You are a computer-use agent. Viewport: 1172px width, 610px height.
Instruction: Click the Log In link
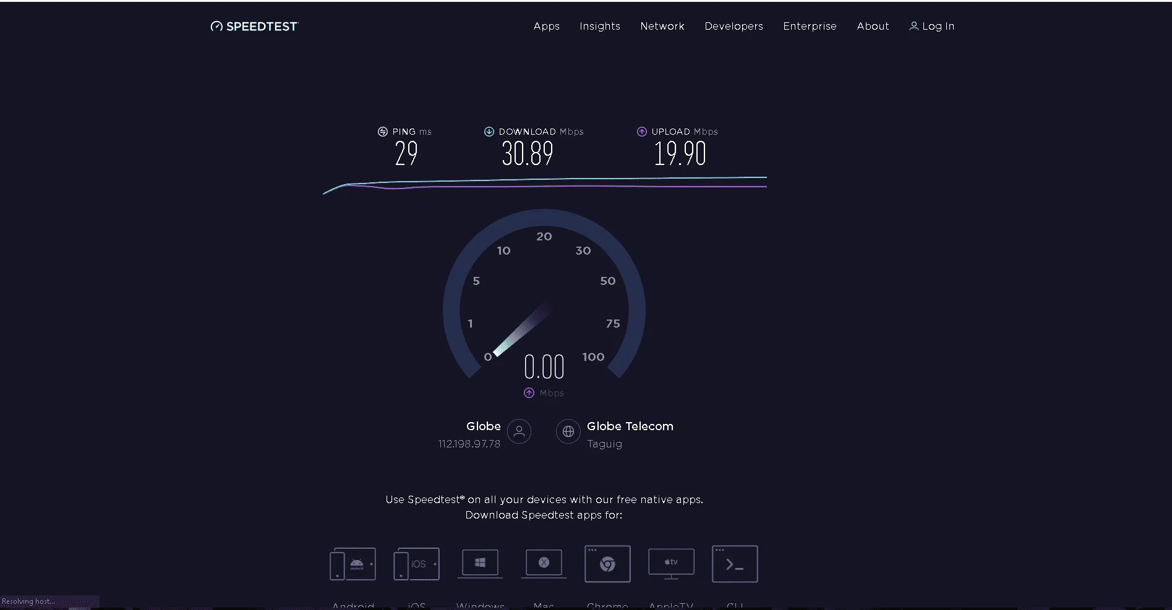pyautogui.click(x=932, y=26)
